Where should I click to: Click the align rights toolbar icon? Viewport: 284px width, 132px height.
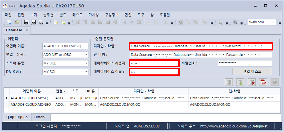point(108,22)
